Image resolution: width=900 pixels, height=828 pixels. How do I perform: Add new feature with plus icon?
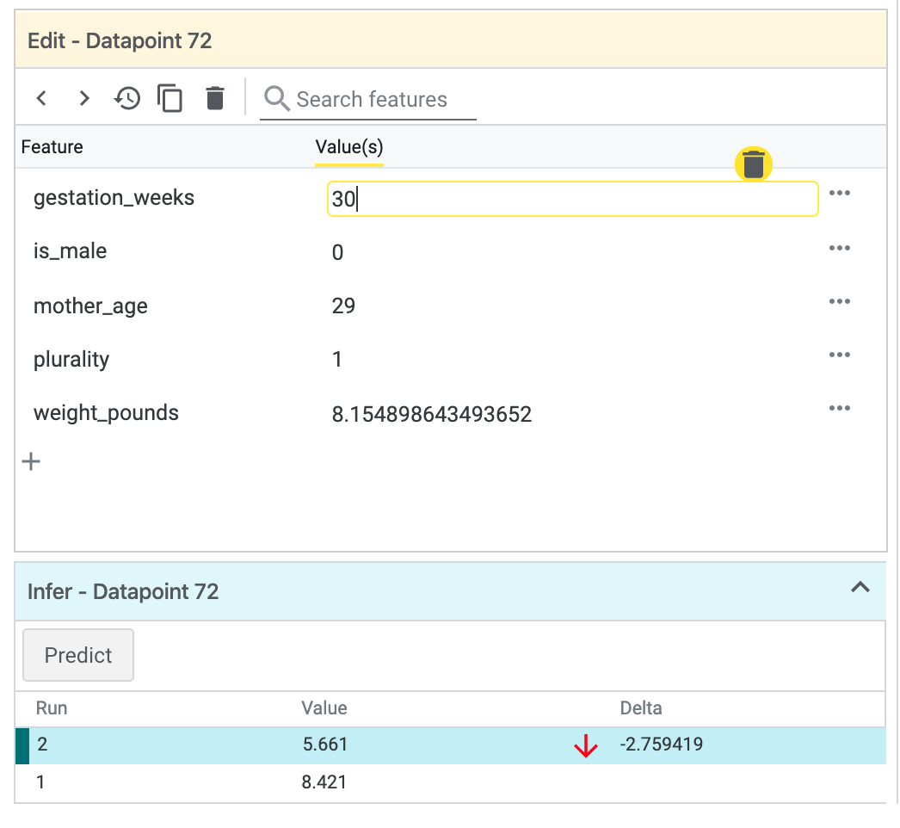[31, 462]
